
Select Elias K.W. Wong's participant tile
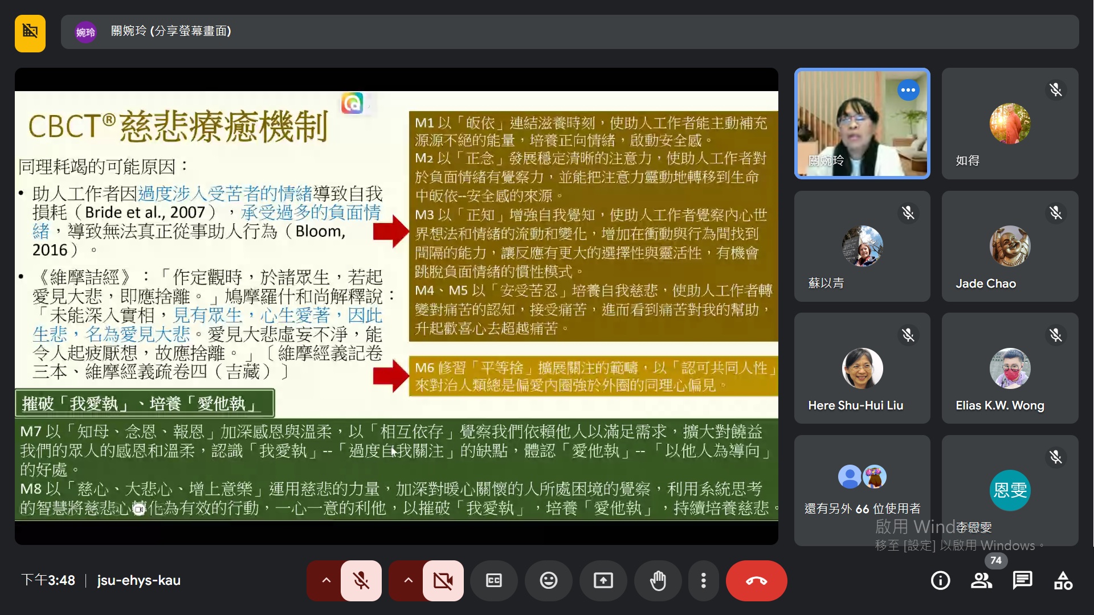click(1010, 368)
